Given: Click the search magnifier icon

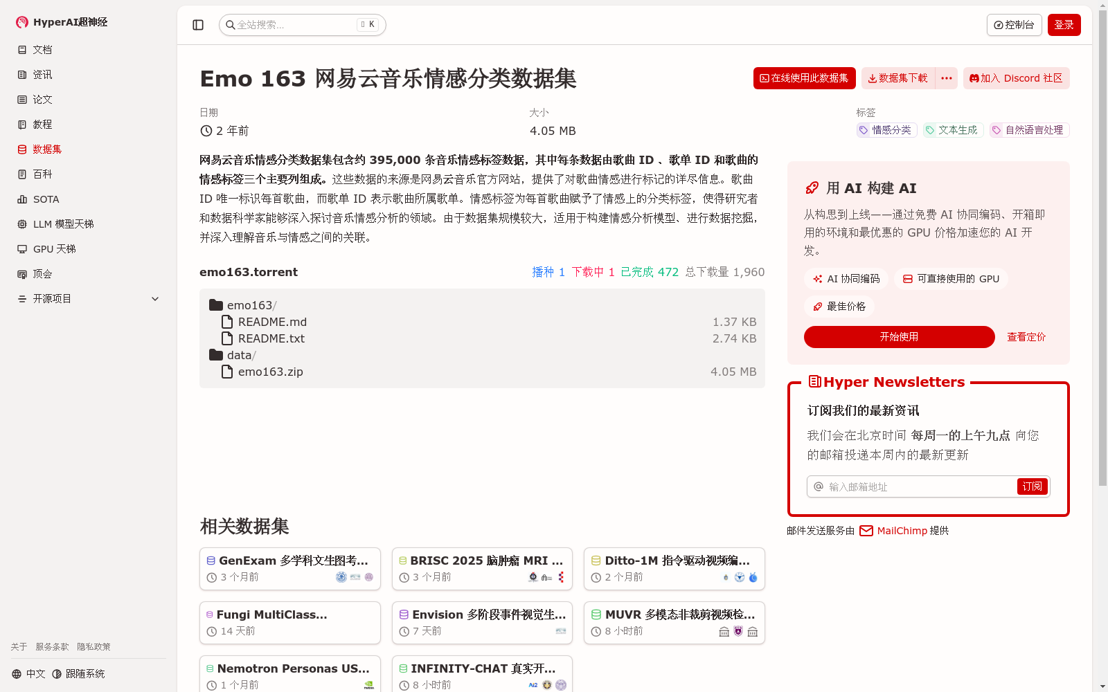Looking at the screenshot, I should click(x=230, y=24).
